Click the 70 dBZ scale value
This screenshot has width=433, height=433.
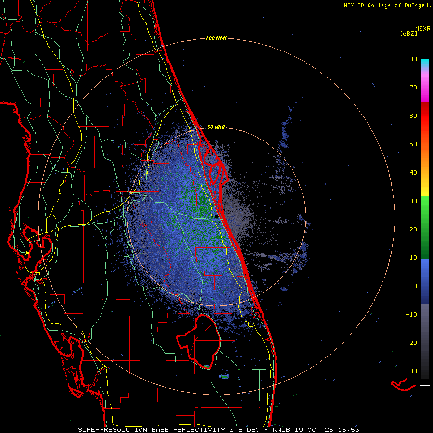(413, 88)
